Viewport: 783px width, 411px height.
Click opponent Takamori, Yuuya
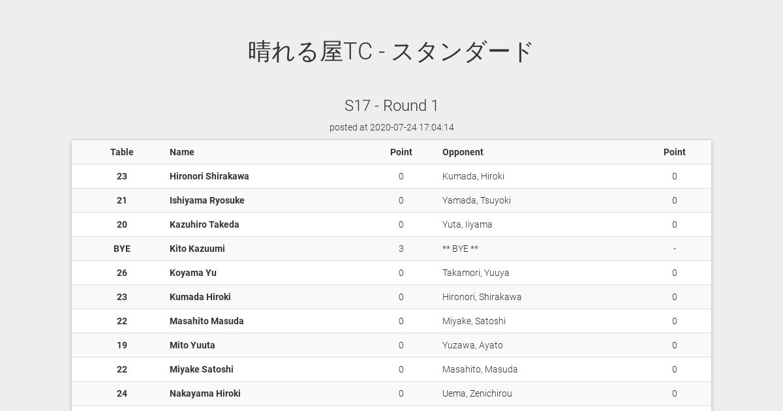tap(476, 273)
